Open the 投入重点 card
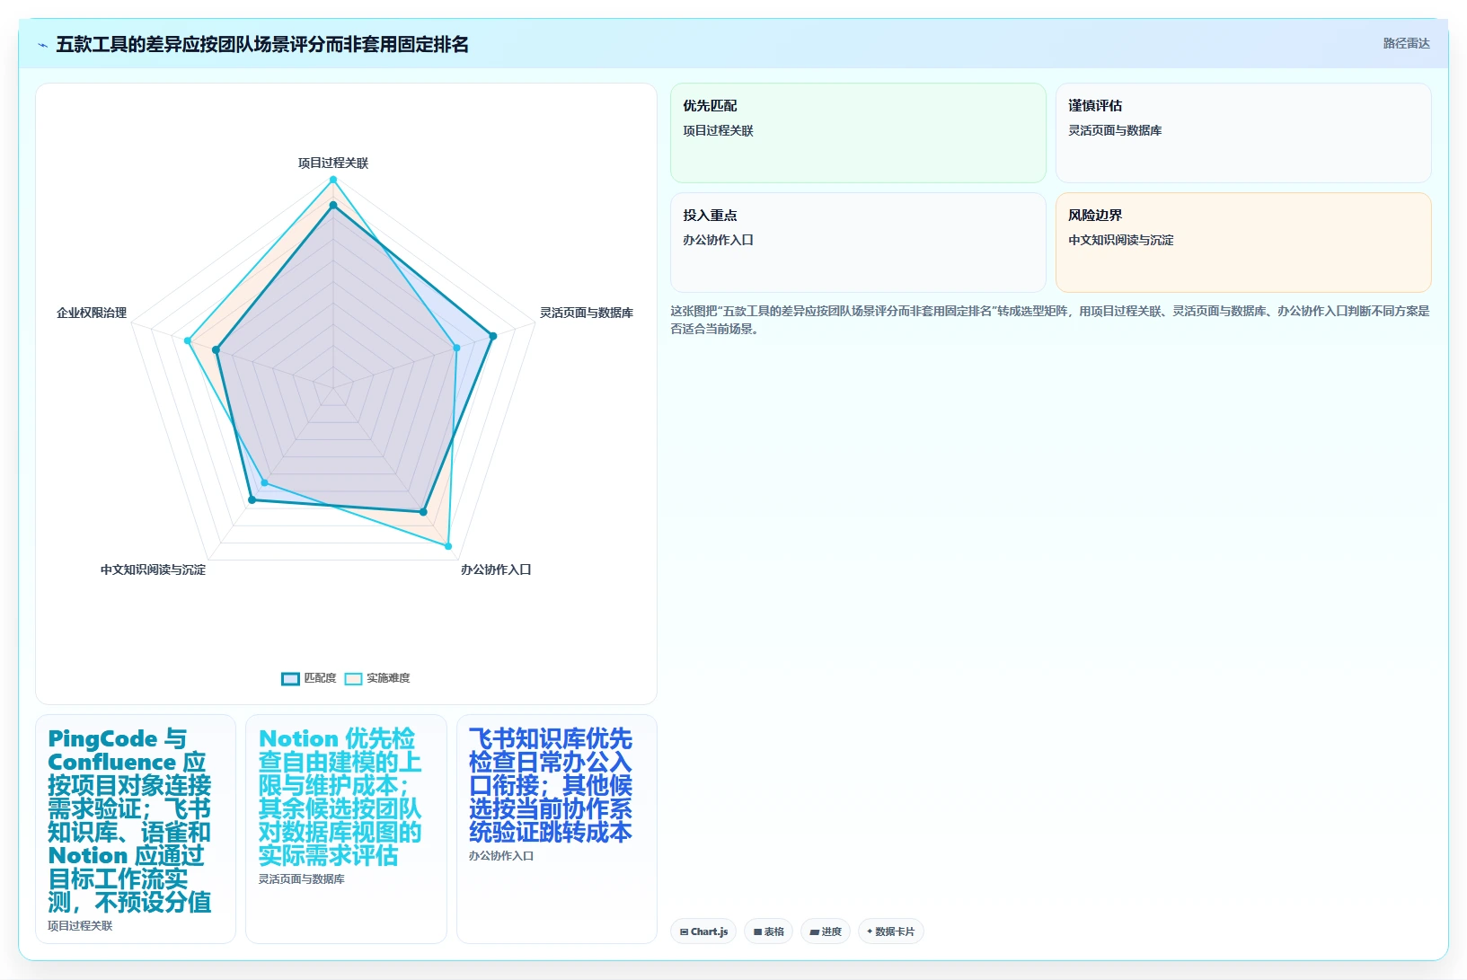The image size is (1467, 980). pos(858,243)
